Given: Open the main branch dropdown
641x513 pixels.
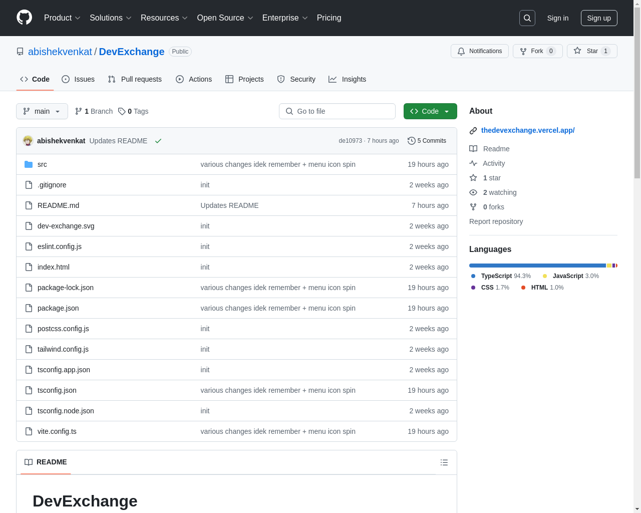Looking at the screenshot, I should (42, 111).
